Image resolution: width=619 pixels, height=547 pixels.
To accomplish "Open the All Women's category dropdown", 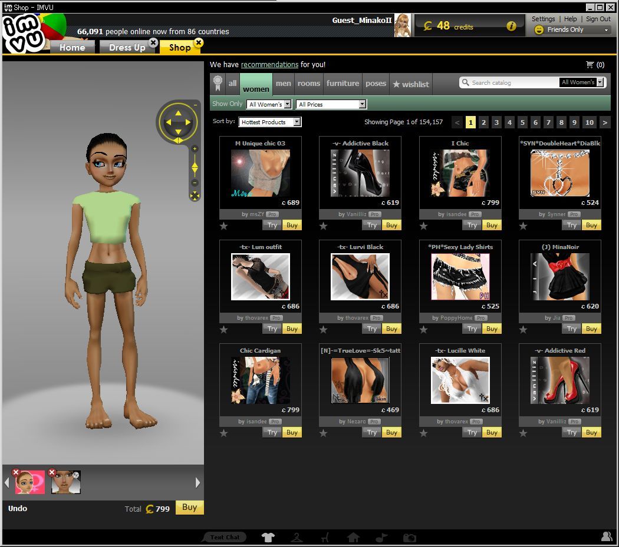I will tap(269, 104).
